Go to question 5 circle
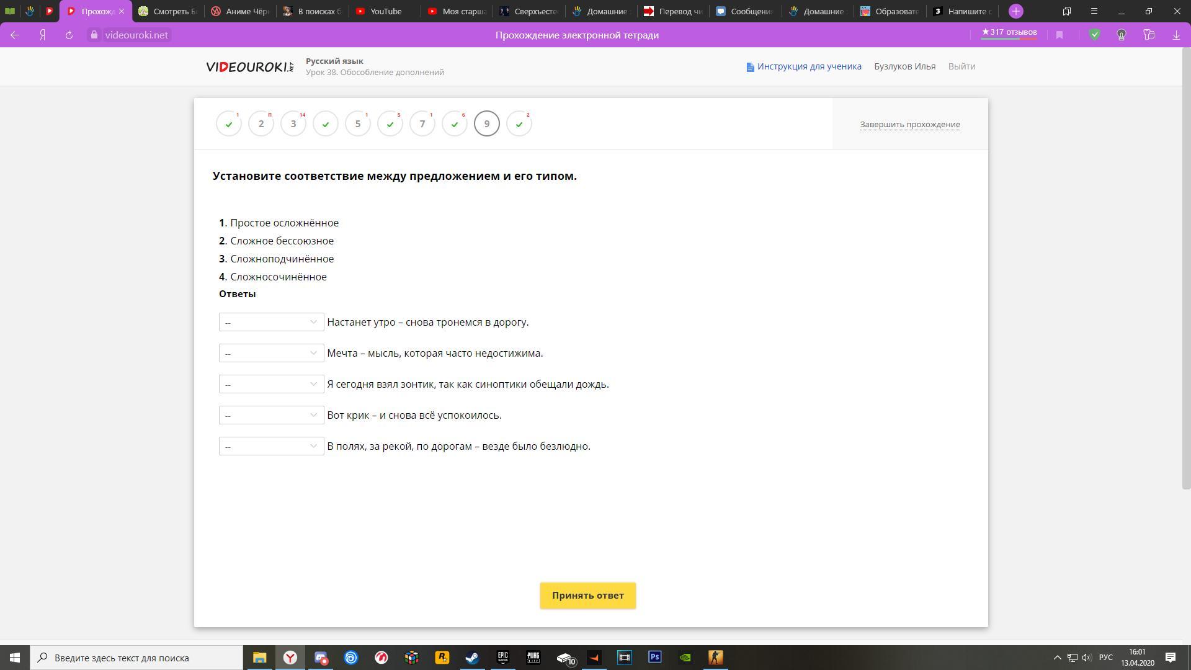This screenshot has height=670, width=1191. (x=358, y=124)
